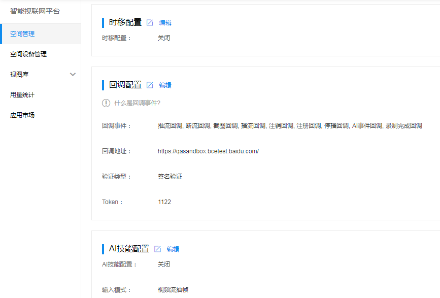440x298 pixels.
Task: Click the info icon before 什么是回调事件
Action: 106,103
